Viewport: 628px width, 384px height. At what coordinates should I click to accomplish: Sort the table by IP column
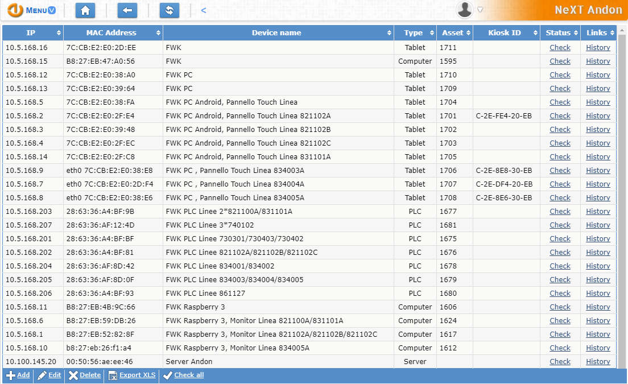(32, 32)
